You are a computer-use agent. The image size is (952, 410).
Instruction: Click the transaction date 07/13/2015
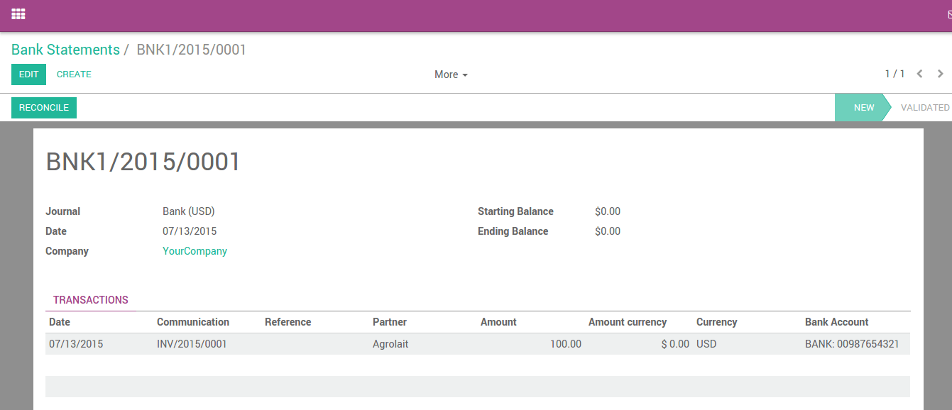point(75,343)
